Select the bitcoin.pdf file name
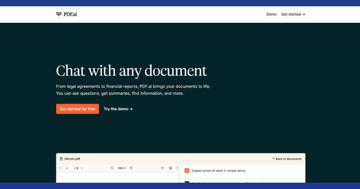This screenshot has width=360, height=189. point(72,159)
